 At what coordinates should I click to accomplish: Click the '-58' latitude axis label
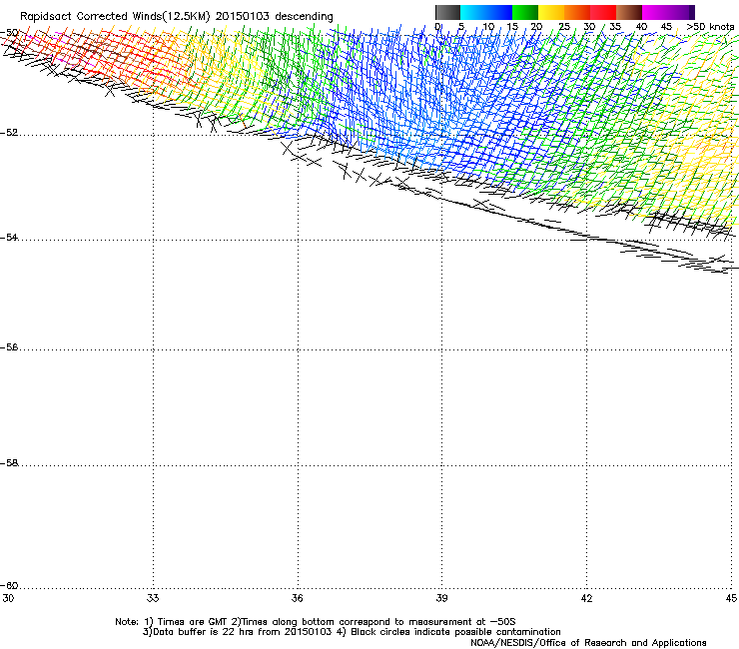point(9,463)
